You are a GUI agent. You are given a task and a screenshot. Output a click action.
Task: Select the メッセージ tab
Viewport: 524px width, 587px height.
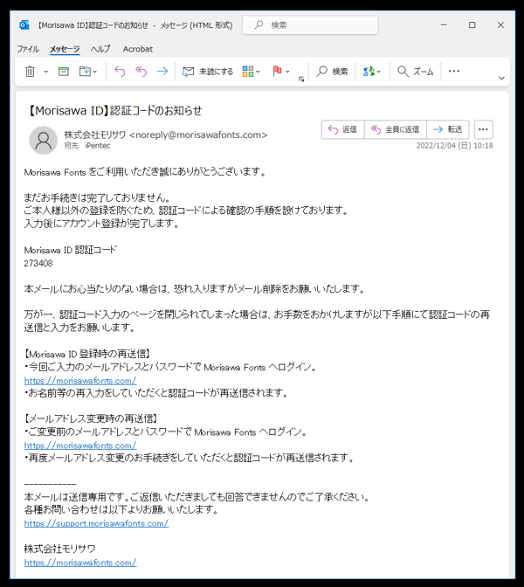click(65, 49)
